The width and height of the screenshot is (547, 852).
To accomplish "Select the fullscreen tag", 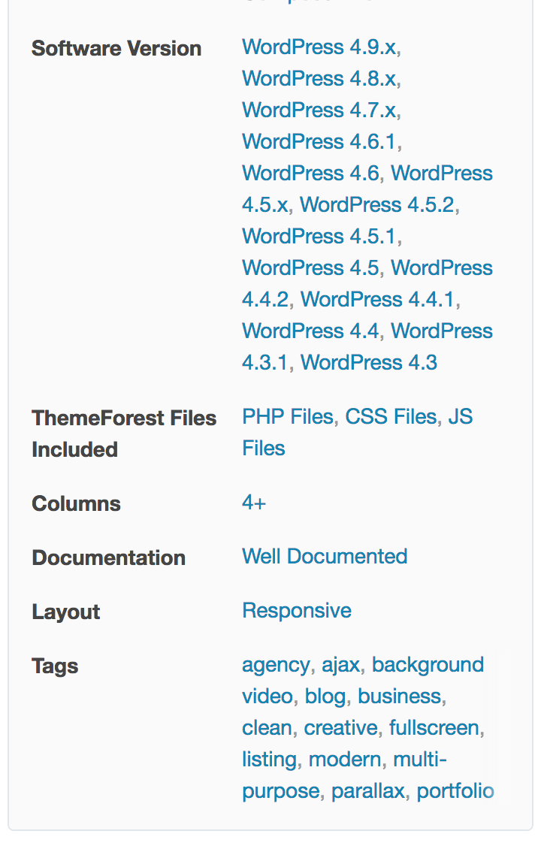I will 434,728.
